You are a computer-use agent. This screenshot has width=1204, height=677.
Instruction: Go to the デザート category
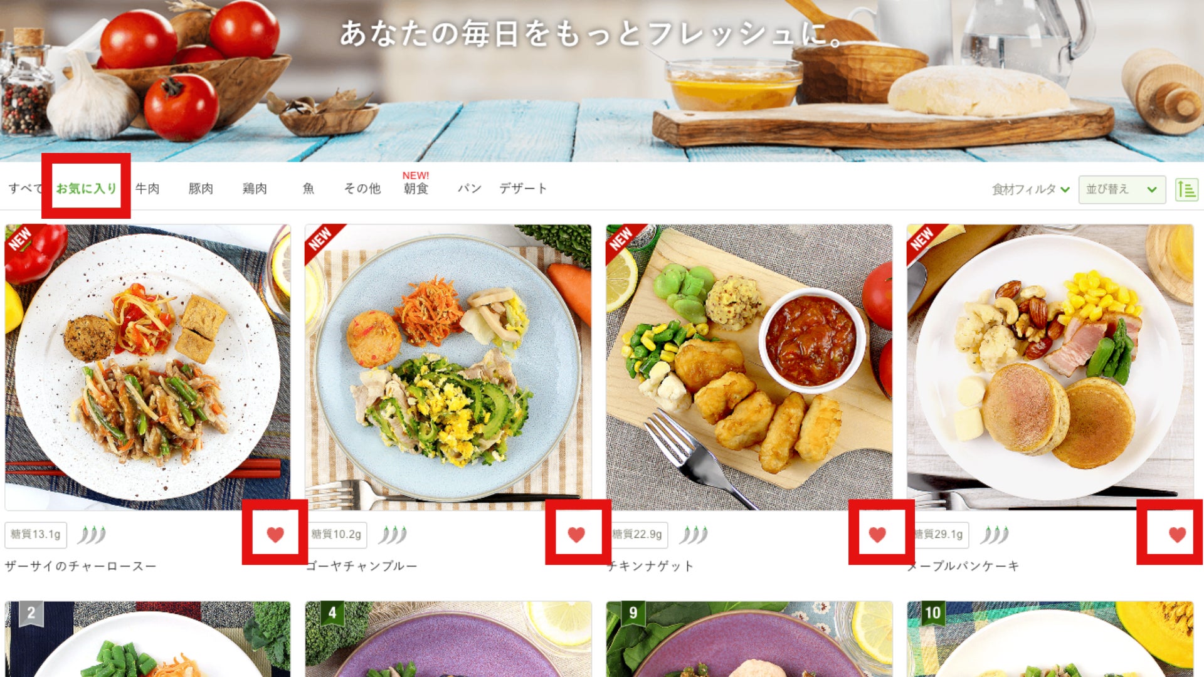[x=523, y=188]
